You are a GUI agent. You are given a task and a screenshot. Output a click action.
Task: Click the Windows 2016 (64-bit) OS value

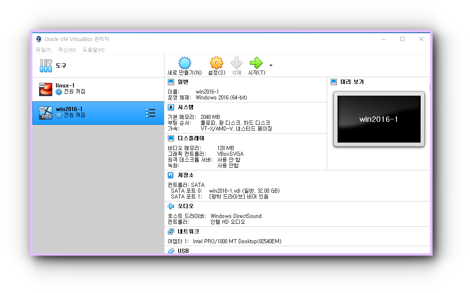221,97
